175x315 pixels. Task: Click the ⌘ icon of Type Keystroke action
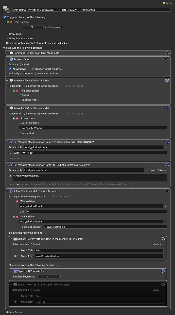point(15,271)
